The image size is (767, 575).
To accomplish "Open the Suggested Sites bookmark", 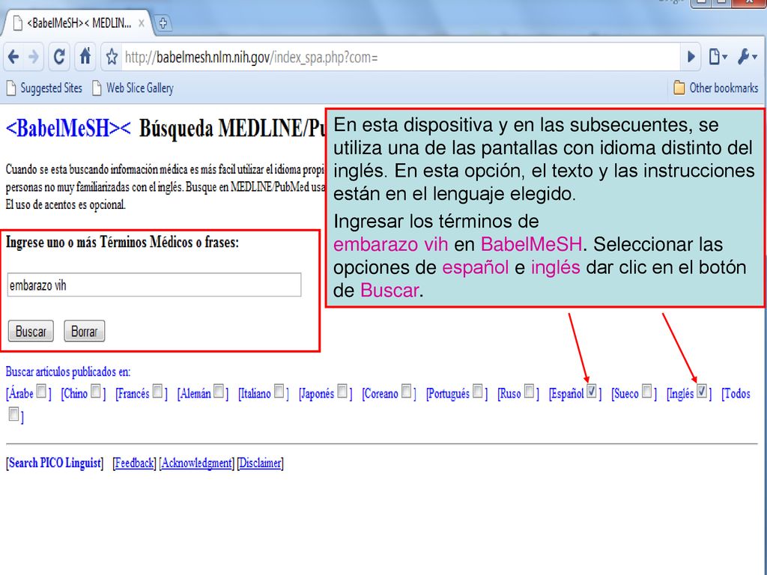I will tap(44, 88).
